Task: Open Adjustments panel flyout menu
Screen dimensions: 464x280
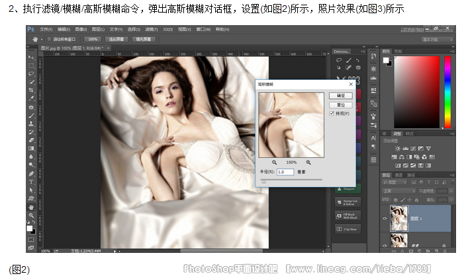Action: (452, 134)
